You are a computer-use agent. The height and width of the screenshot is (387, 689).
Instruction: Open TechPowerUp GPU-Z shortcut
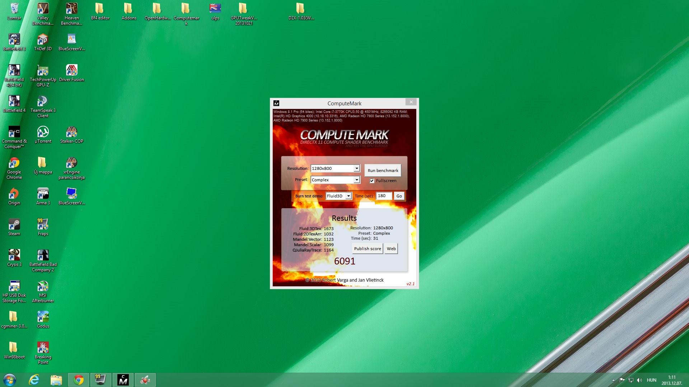[43, 76]
